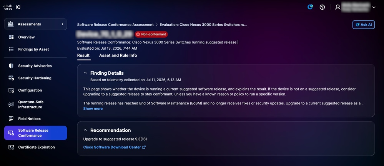Image resolution: width=384 pixels, height=166 pixels.
Task: Click the Findings by Asset list icon
Action: (11, 49)
